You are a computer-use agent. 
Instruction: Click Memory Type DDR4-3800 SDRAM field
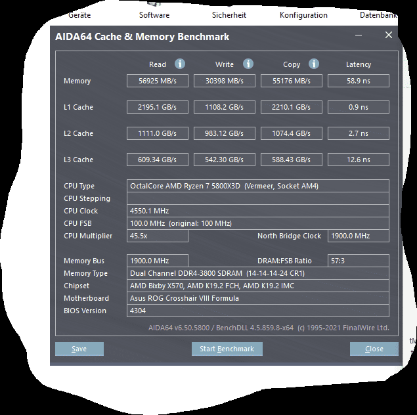[258, 273]
